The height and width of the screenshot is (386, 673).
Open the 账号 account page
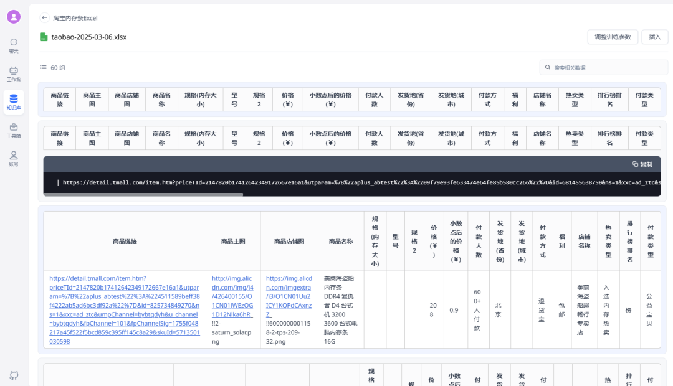tap(14, 159)
